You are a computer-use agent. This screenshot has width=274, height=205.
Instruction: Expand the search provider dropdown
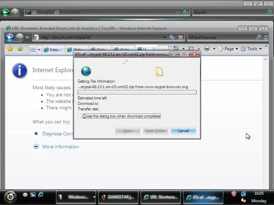[x=266, y=37]
